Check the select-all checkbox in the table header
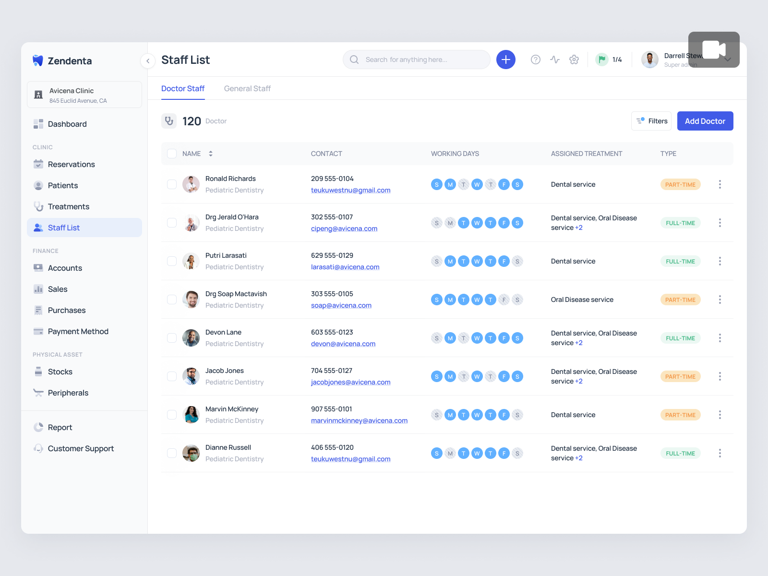This screenshot has height=576, width=768. [x=171, y=154]
